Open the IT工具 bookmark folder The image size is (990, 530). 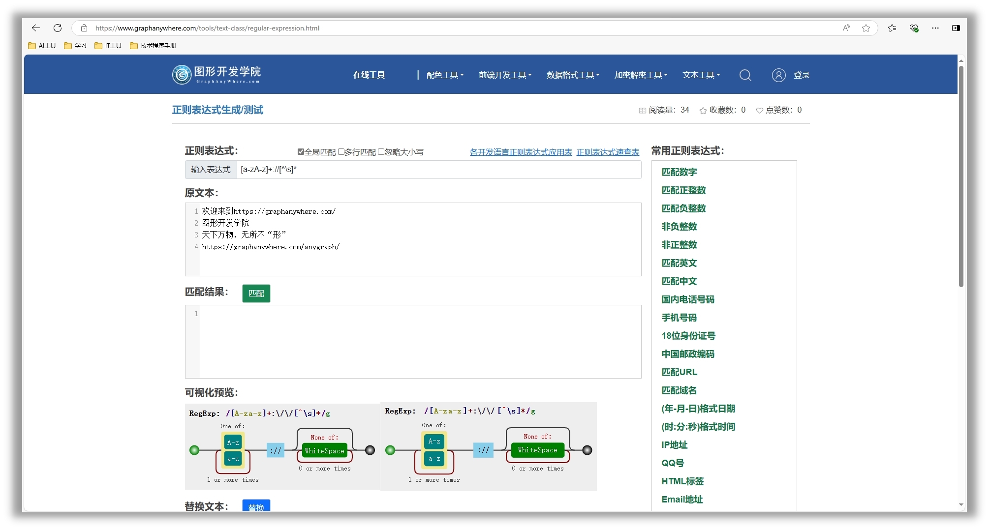[x=108, y=45]
